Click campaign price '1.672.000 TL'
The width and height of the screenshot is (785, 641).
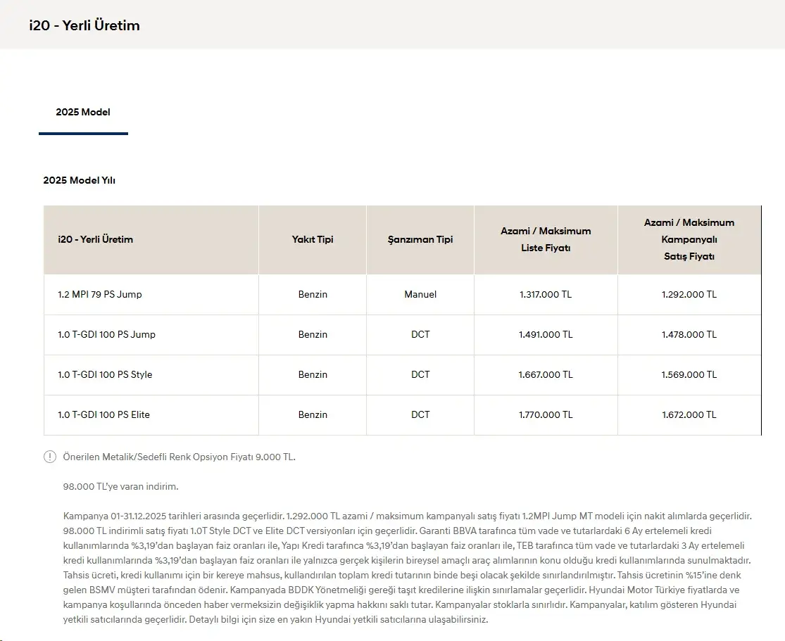coord(689,414)
